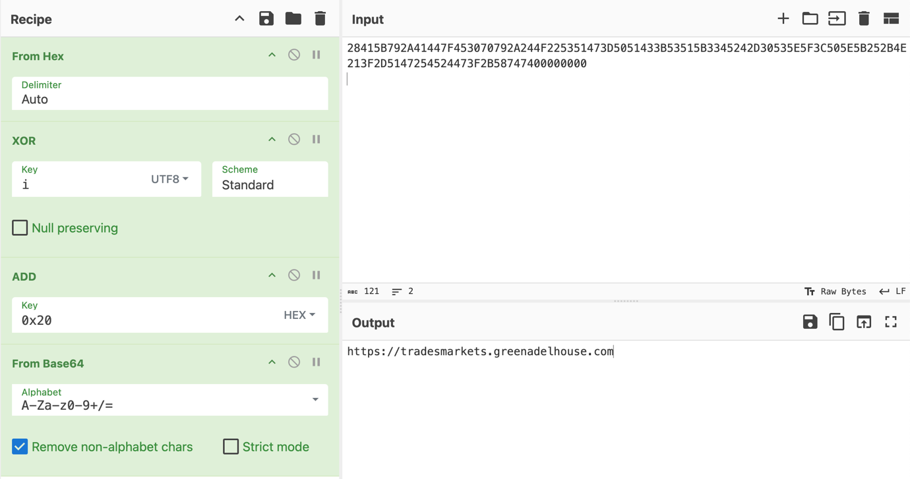Open the XOR key UTF8 format dropdown
The height and width of the screenshot is (479, 910).
coord(170,179)
